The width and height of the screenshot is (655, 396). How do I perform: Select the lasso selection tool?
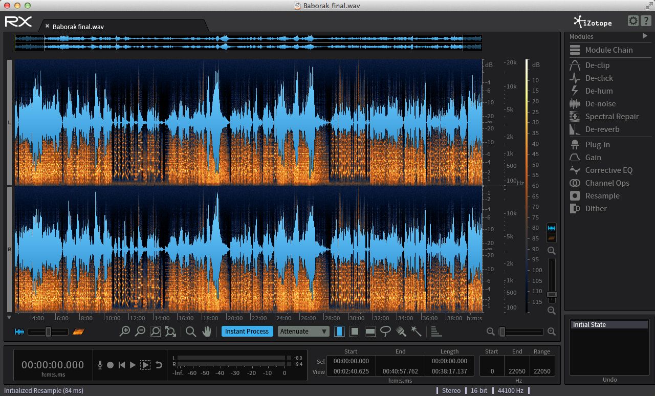pyautogui.click(x=386, y=332)
